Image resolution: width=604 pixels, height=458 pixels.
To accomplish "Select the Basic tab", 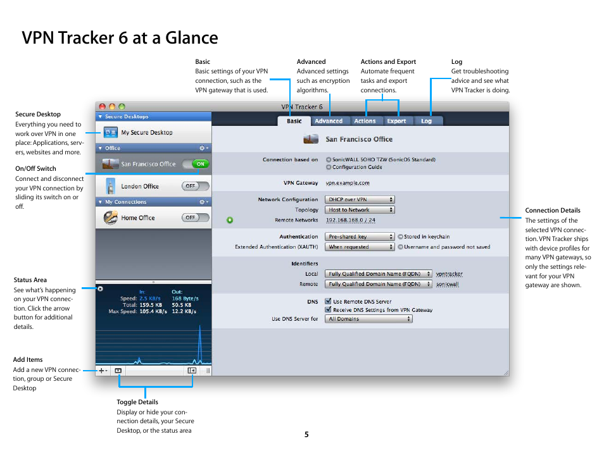I will [294, 121].
